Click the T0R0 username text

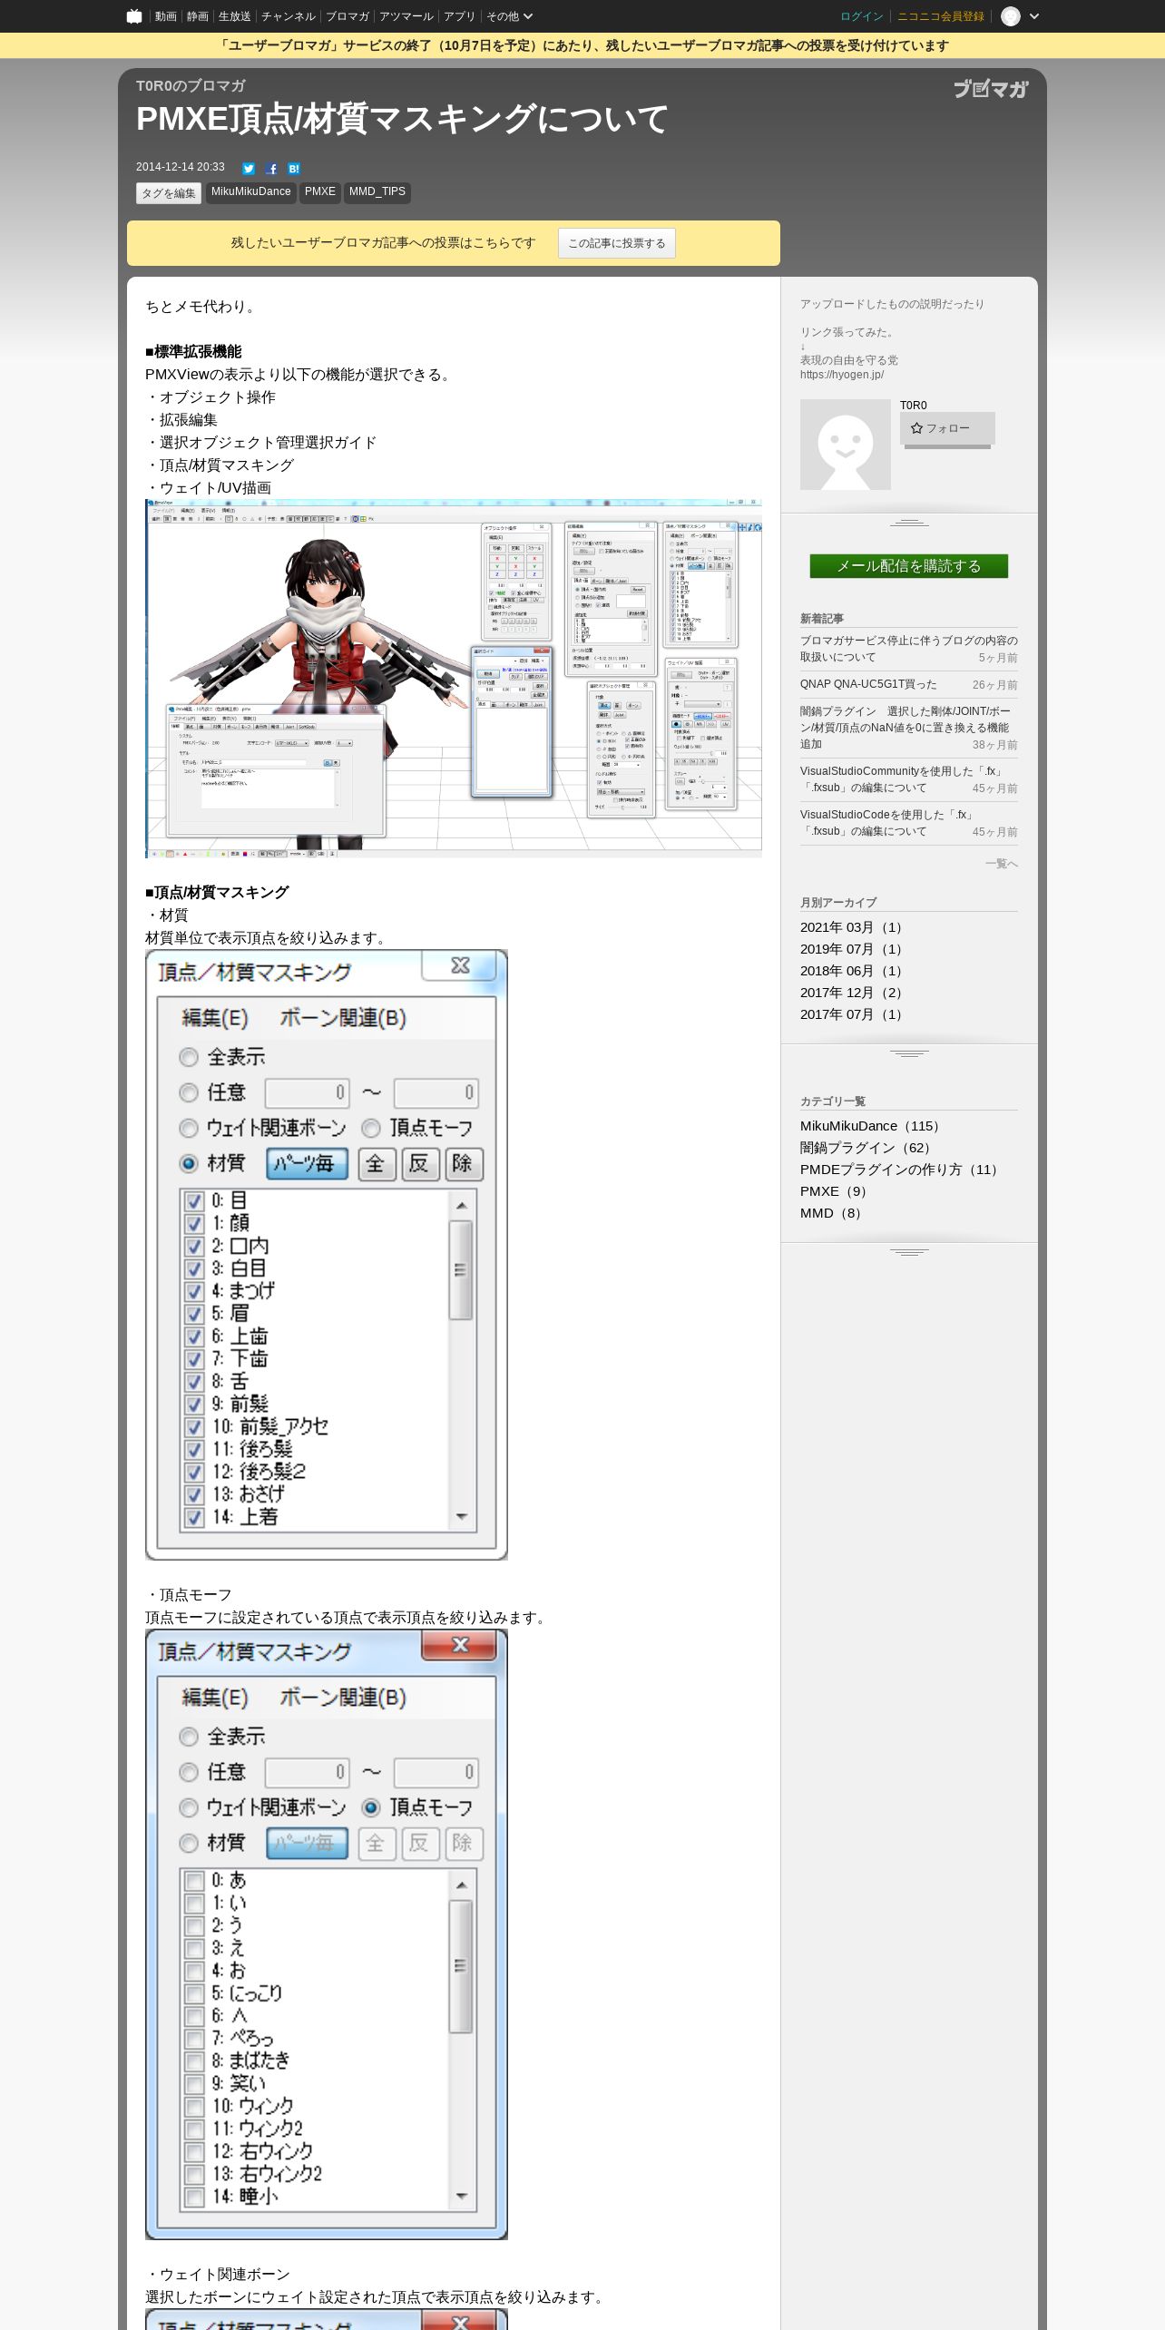point(914,406)
